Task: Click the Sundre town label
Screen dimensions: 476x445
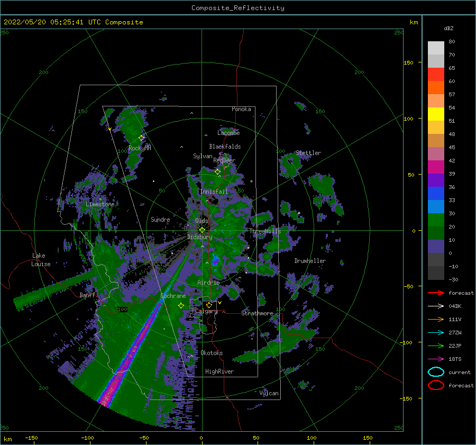Action: [x=160, y=219]
